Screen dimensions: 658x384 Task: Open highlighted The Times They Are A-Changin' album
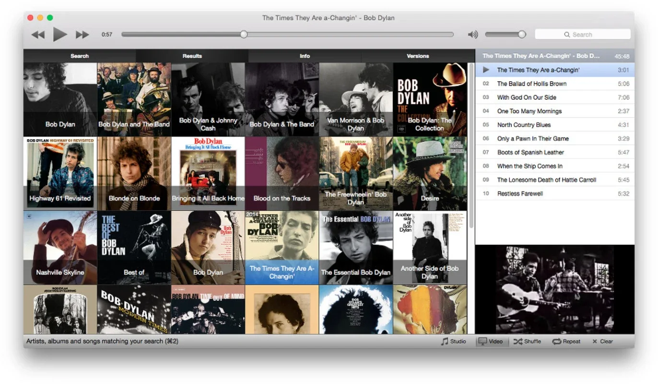tap(282, 248)
